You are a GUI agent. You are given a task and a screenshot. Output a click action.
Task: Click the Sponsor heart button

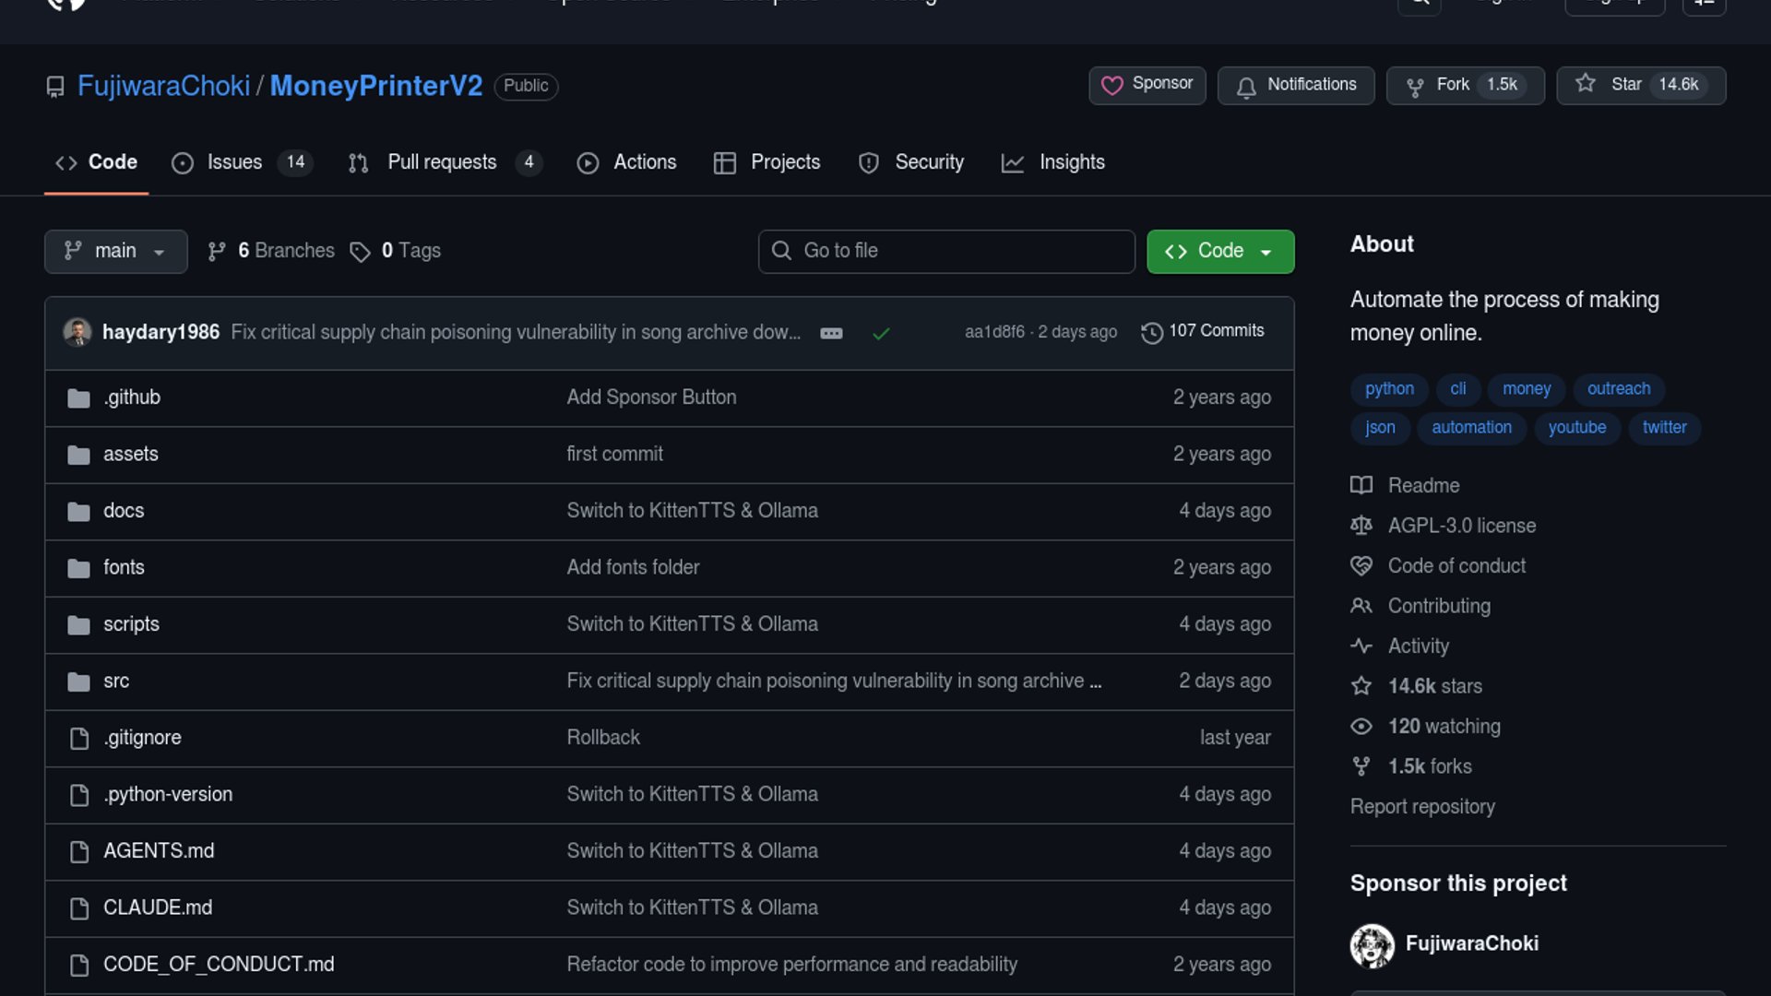pyautogui.click(x=1147, y=85)
